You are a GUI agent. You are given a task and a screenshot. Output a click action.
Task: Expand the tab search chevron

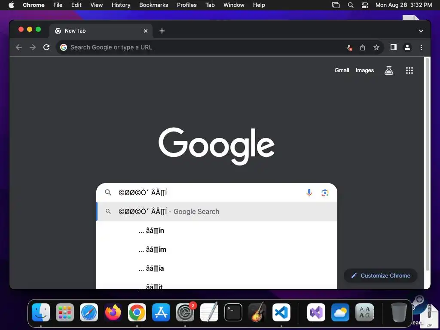[x=421, y=31]
